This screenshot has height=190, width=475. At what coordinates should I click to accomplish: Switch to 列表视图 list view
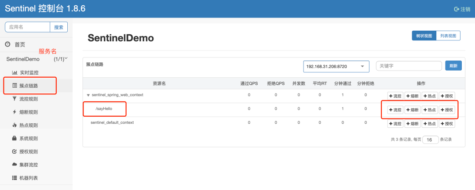pyautogui.click(x=448, y=36)
